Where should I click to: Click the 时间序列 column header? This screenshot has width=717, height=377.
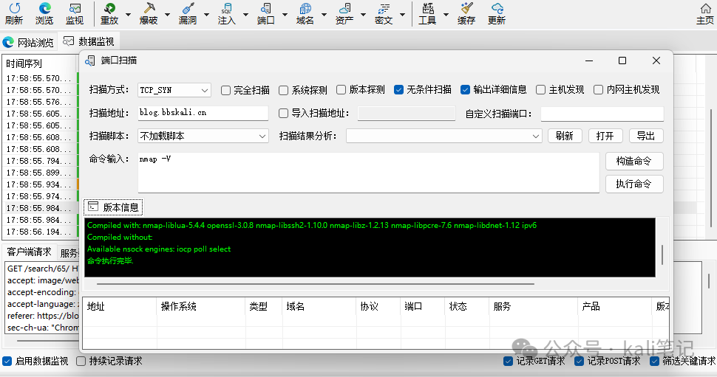tap(39, 63)
